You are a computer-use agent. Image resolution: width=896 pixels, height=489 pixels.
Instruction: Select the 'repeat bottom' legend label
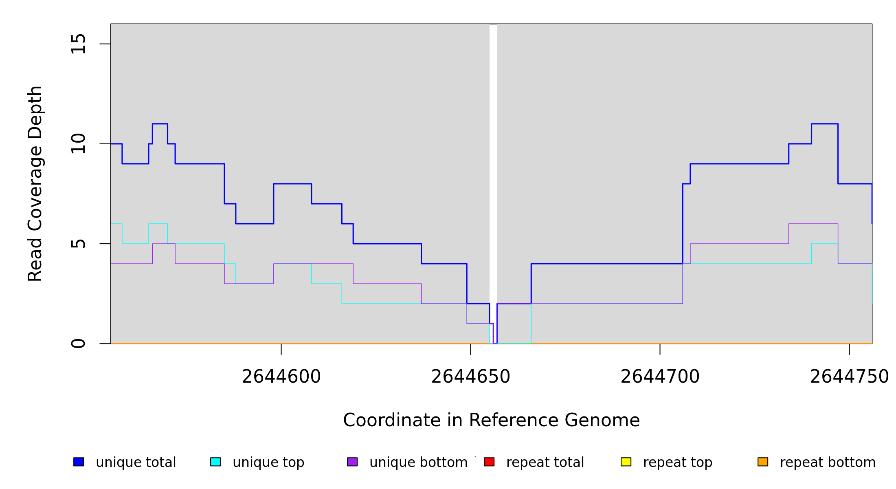point(828,463)
